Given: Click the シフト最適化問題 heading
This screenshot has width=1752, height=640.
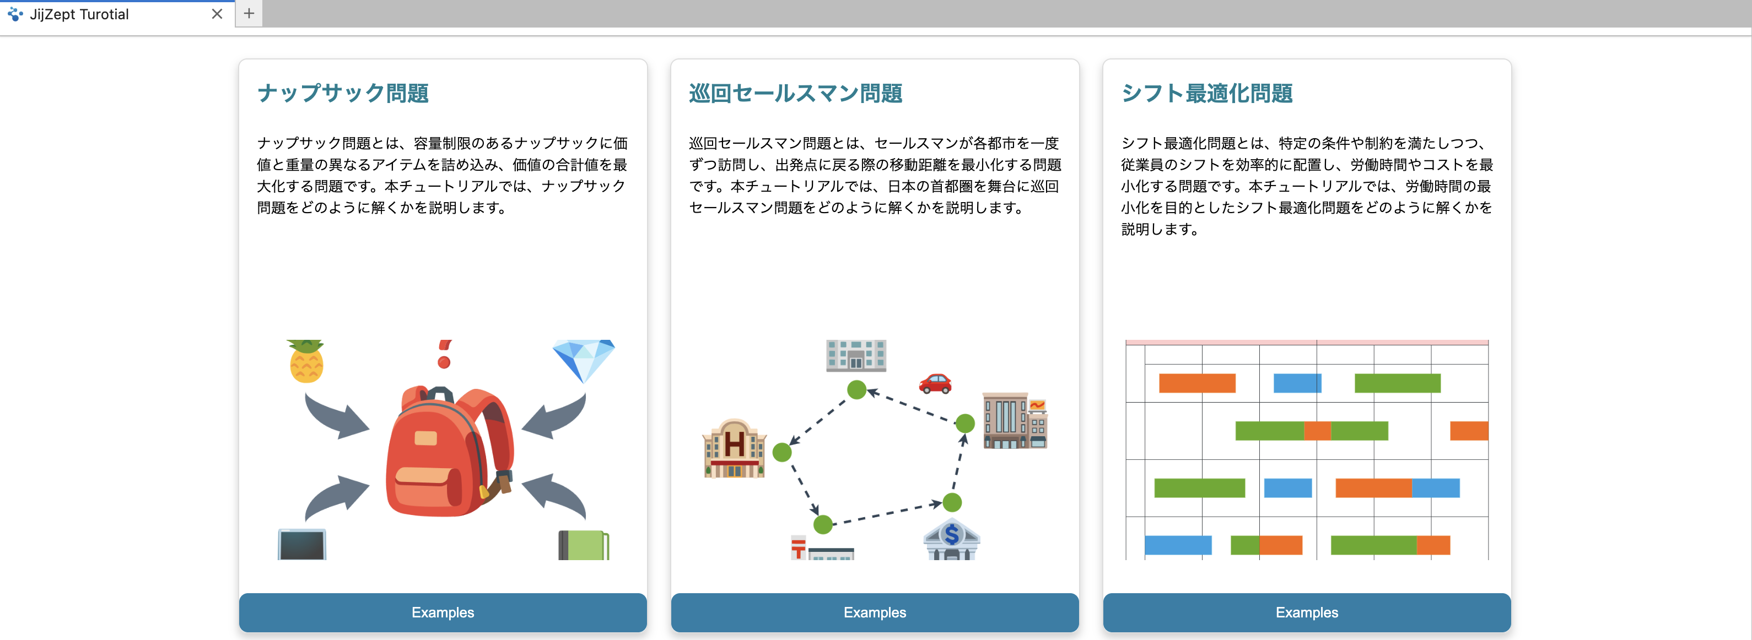Looking at the screenshot, I should (x=1206, y=93).
